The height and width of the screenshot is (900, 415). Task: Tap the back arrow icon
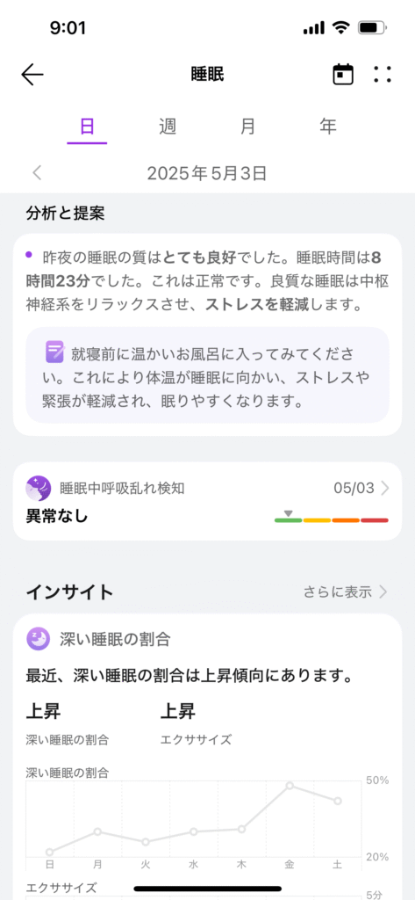click(x=32, y=75)
